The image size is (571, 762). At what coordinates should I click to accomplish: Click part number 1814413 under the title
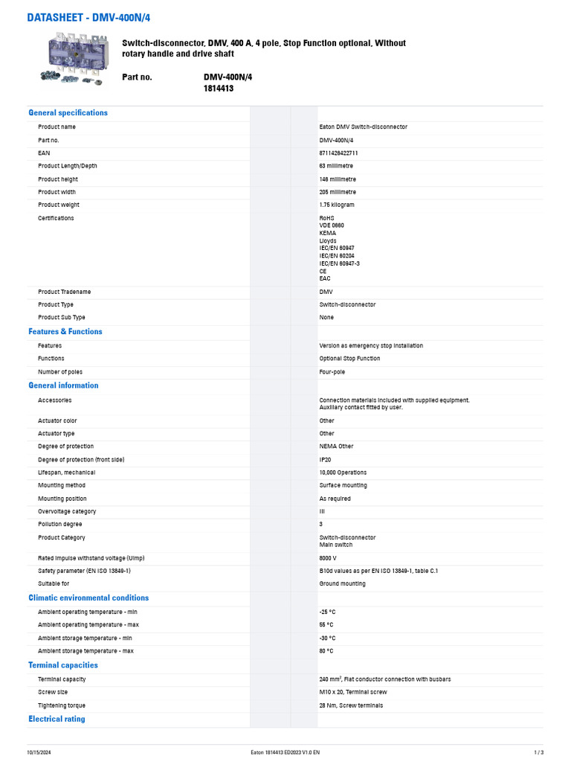point(219,89)
